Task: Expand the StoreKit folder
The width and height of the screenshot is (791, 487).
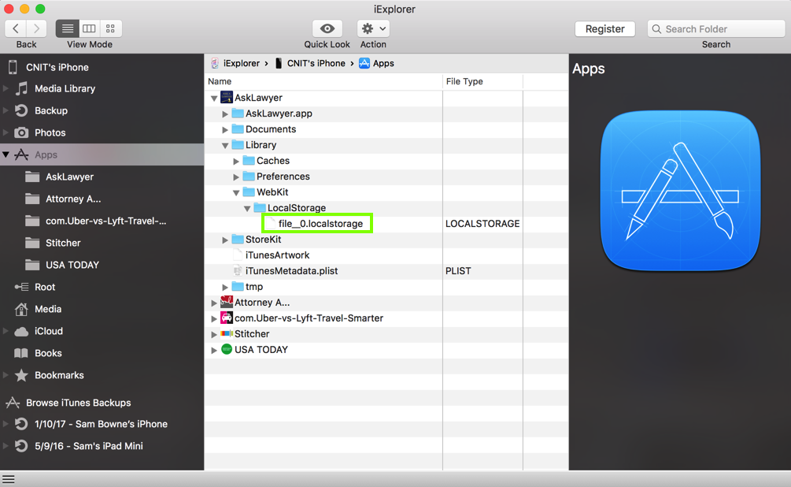Action: tap(225, 240)
